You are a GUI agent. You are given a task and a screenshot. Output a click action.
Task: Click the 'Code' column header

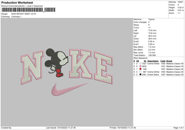163,61
